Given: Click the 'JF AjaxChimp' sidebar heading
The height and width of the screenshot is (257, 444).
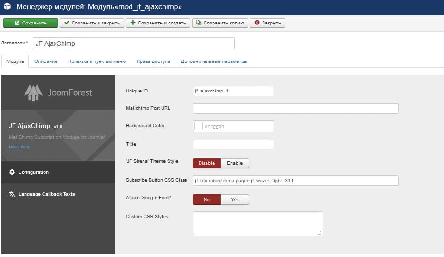Looking at the screenshot, I should tap(30, 126).
